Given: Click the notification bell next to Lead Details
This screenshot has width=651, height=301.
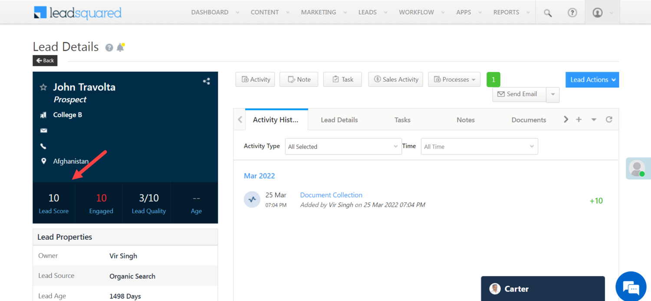Looking at the screenshot, I should pyautogui.click(x=121, y=46).
